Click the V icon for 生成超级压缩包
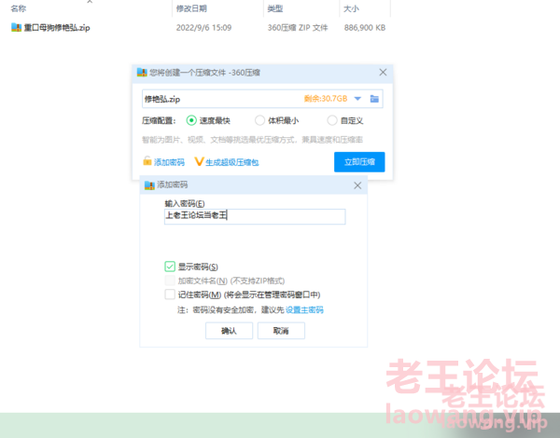560x438 pixels. [199, 162]
